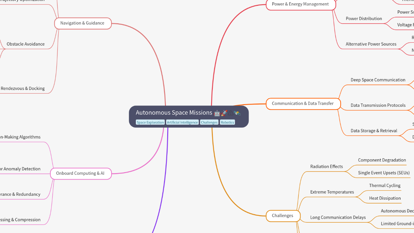Click the Long Communication Delays text
Screen dimensions: 414x233
338,217
